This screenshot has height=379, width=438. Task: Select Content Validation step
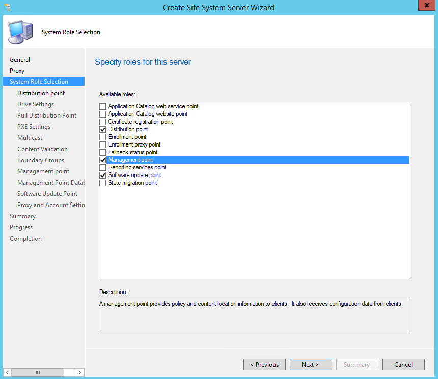coord(42,149)
